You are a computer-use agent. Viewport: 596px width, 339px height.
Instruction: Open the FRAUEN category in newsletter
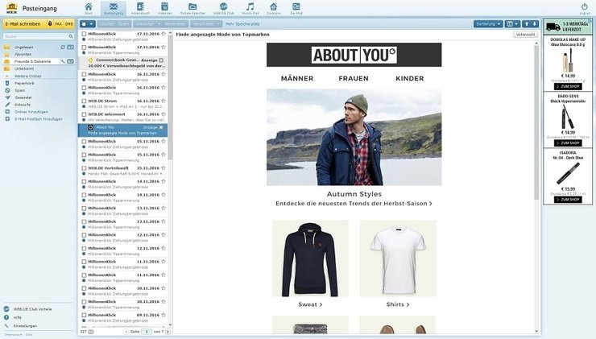[x=354, y=78]
